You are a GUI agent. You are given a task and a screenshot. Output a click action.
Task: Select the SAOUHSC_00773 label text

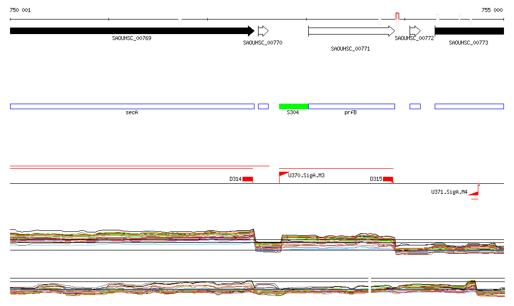(x=468, y=43)
